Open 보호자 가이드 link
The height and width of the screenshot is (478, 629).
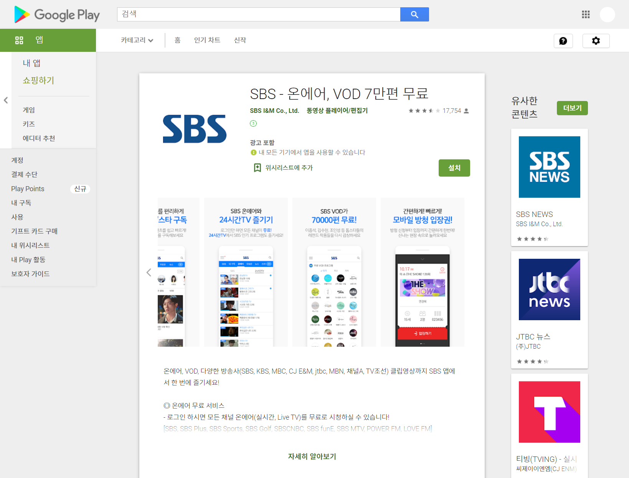30,274
